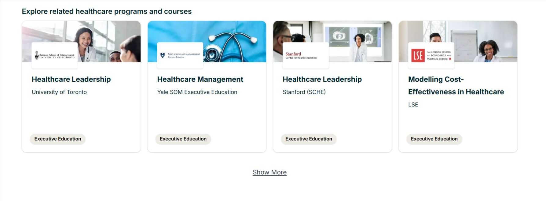Open the Healthcare Management course title
546x201 pixels.
point(200,79)
